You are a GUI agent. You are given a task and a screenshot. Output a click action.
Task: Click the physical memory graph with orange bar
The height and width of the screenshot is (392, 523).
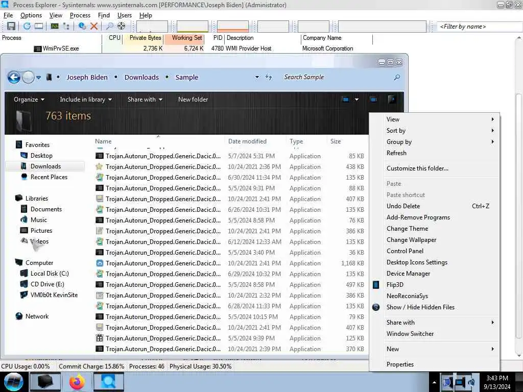[x=233, y=27]
